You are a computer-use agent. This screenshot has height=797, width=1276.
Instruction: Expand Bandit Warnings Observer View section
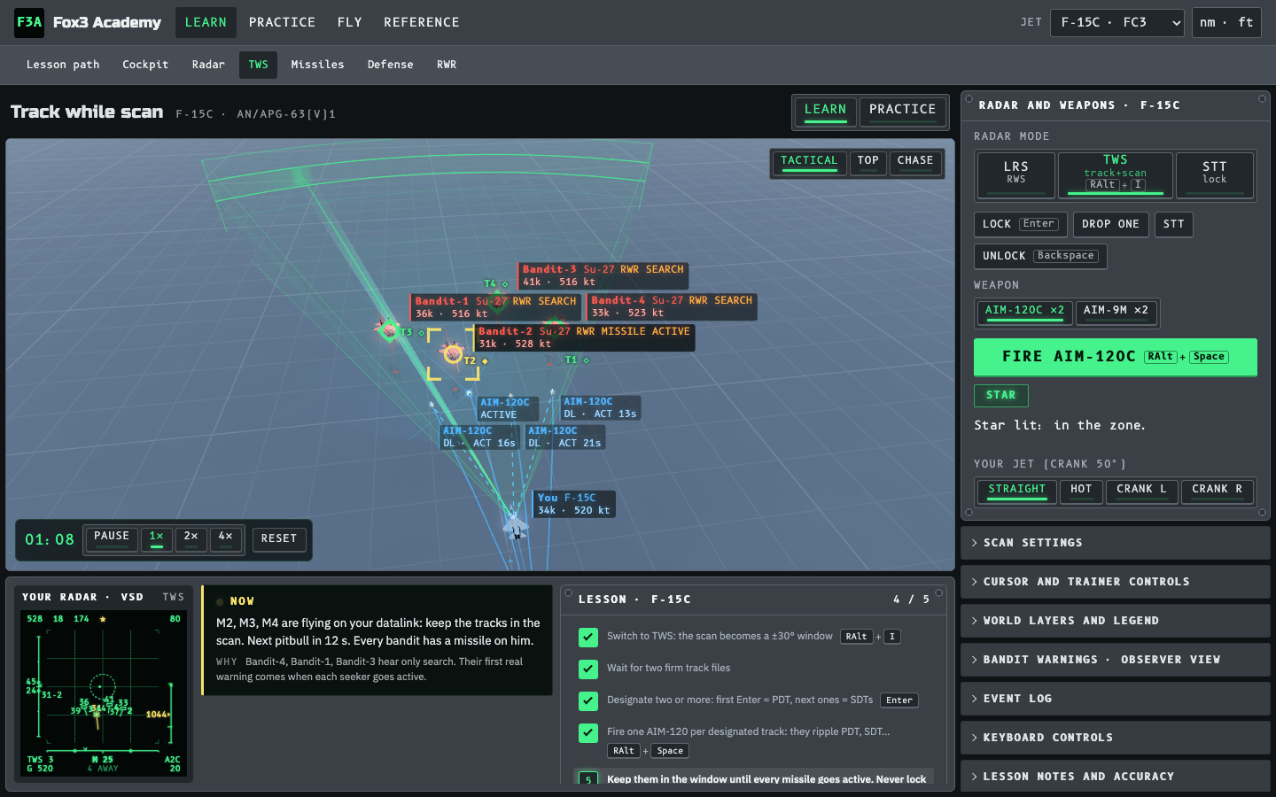[x=1116, y=660]
